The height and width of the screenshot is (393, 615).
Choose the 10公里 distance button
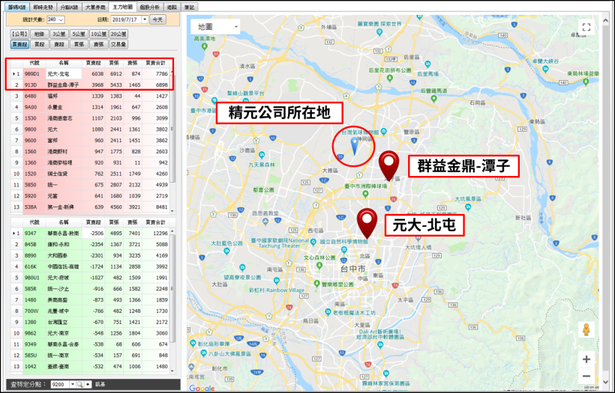(x=99, y=34)
